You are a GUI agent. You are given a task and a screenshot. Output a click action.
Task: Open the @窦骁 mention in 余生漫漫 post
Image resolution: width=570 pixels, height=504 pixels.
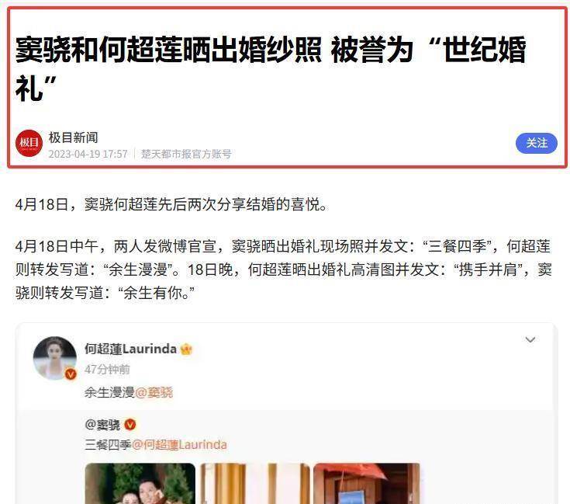[154, 392]
